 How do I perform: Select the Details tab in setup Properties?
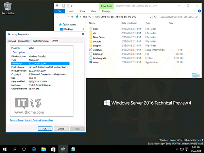[55, 41]
